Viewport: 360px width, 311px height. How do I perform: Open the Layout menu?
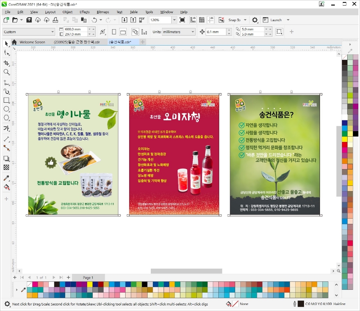[50, 12]
